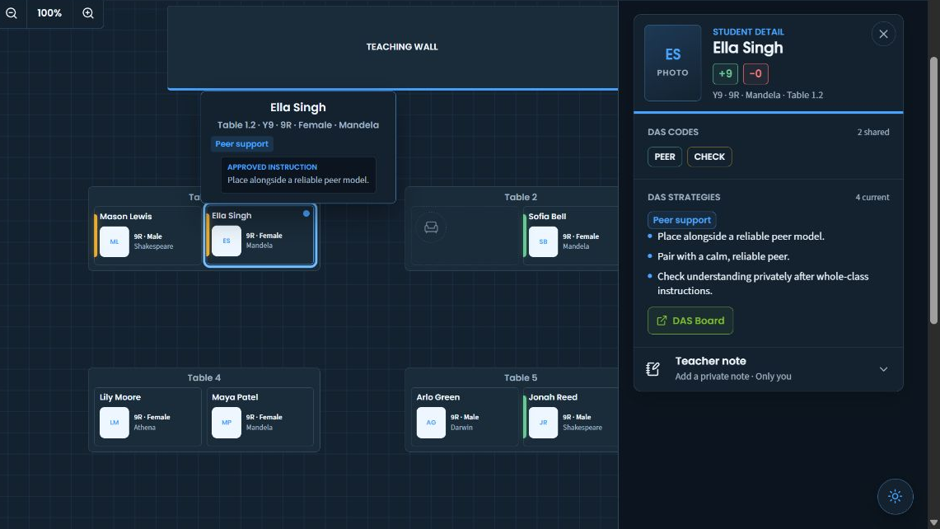Viewport: 940px width, 529px height.
Task: Open the ES photo placeholder
Action: point(672,63)
